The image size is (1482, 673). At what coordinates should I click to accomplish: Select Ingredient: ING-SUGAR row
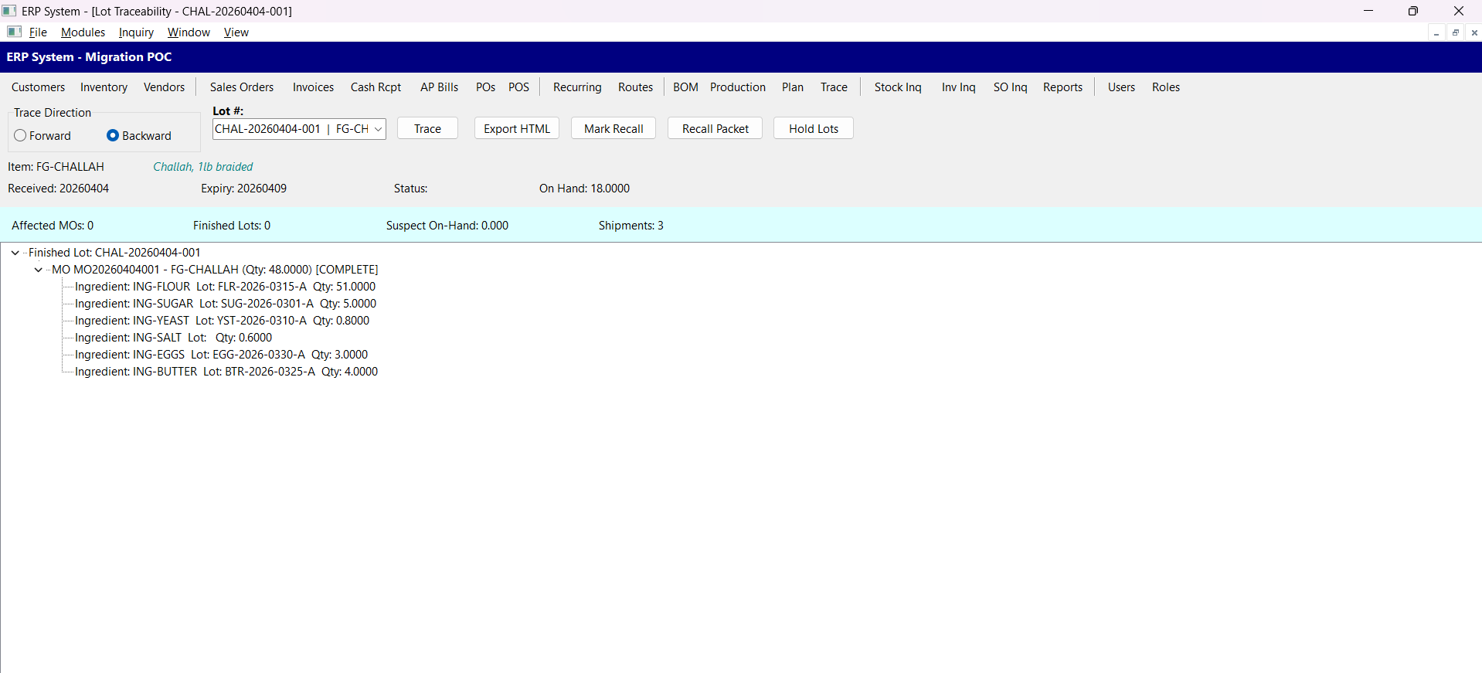pos(226,304)
